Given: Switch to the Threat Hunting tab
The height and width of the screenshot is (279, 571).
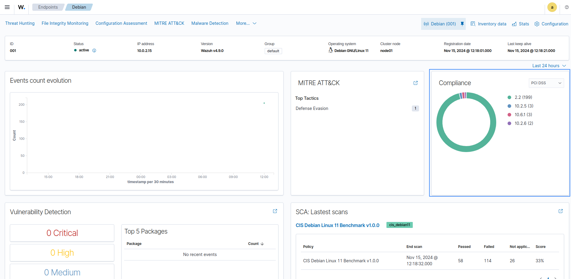Looking at the screenshot, I should point(19,23).
